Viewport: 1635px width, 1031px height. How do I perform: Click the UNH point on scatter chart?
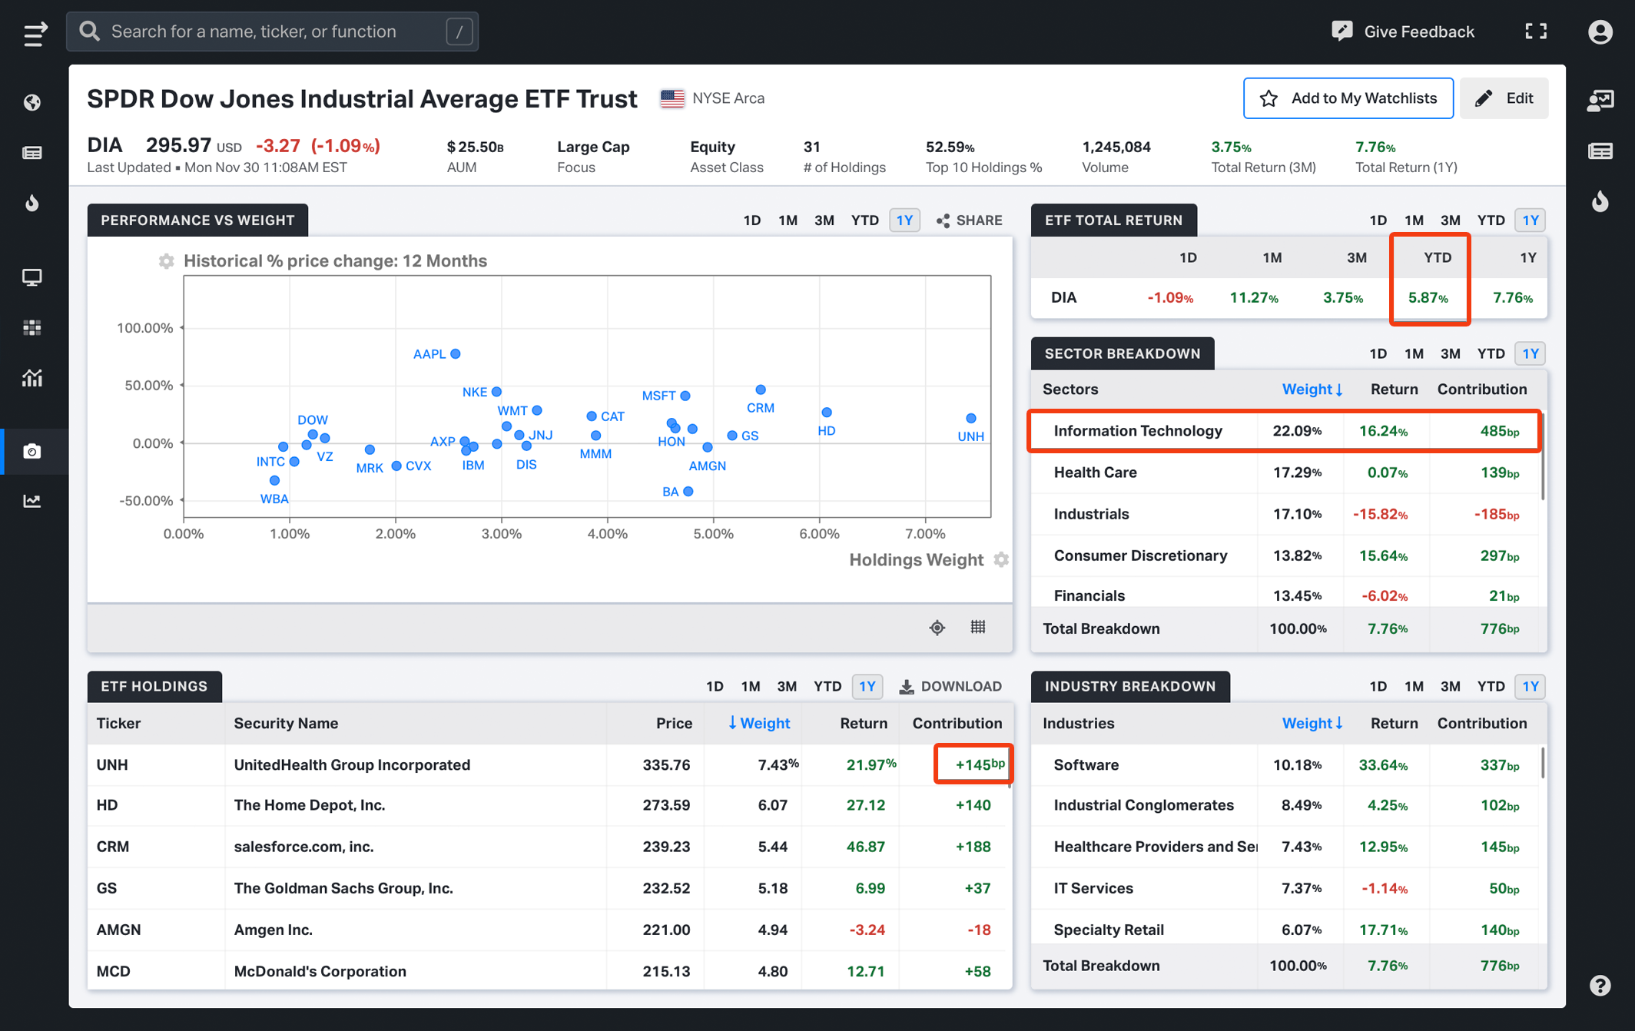pyautogui.click(x=971, y=419)
